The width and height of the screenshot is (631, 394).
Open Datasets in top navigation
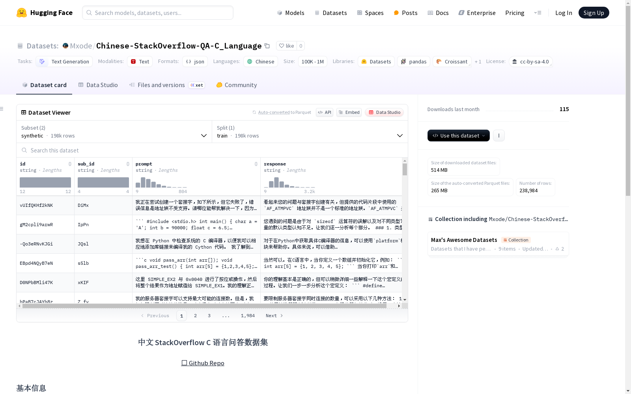(x=330, y=13)
